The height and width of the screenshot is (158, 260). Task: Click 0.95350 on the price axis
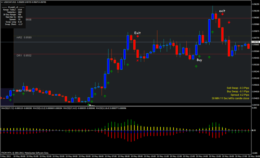256,64
